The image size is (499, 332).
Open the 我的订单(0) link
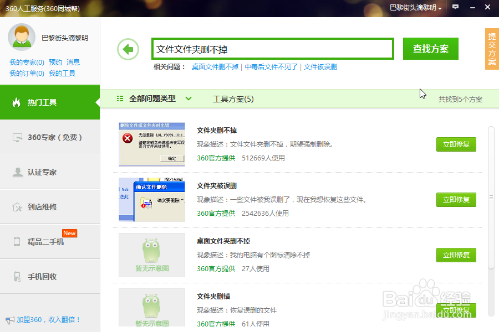pos(27,74)
